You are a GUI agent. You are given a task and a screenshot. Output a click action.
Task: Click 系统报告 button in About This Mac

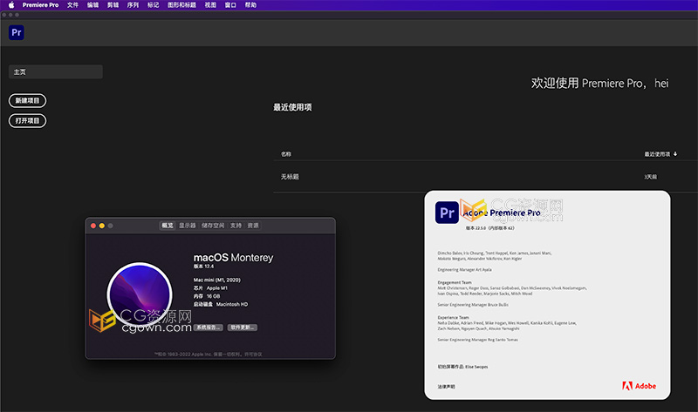tap(209, 328)
